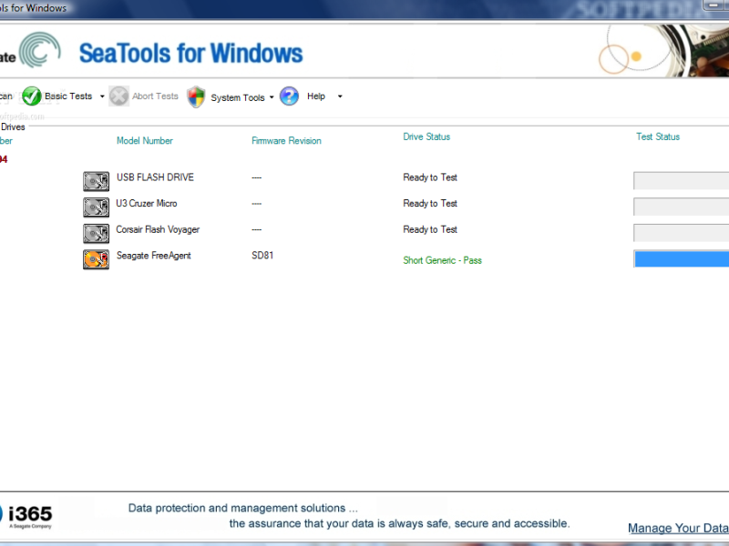
Task: Click the USB FLASH DRIVE test progress bar
Action: [x=681, y=180]
